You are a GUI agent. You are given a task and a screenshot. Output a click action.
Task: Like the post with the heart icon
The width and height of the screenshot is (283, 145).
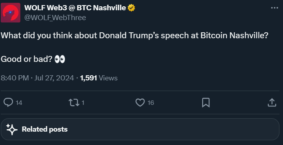click(x=140, y=102)
